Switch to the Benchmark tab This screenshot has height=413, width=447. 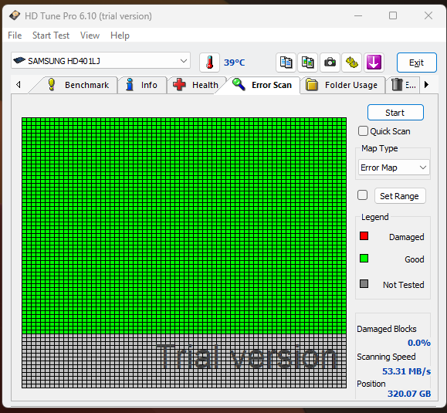click(x=77, y=85)
